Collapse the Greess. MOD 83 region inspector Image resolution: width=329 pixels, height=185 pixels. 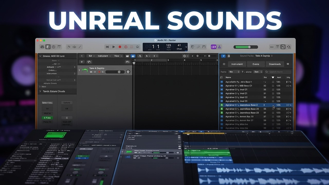[x=40, y=56]
